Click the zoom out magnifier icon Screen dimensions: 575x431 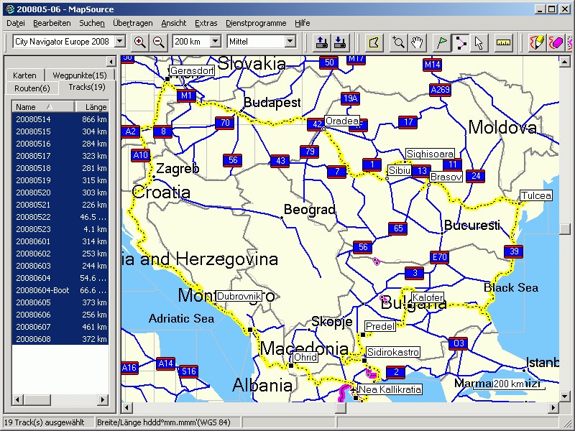pos(159,42)
